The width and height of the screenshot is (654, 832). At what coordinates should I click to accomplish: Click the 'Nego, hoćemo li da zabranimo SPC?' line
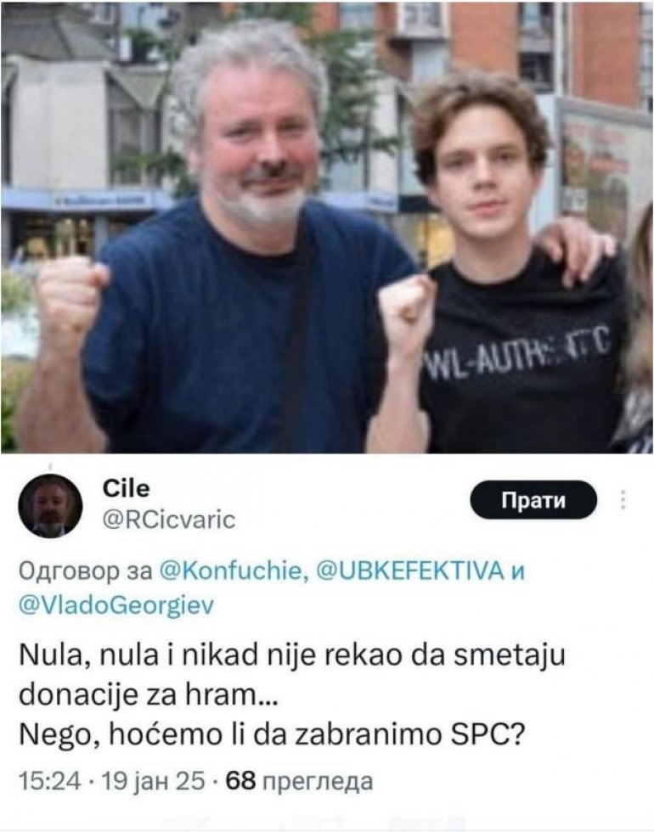[x=273, y=735]
